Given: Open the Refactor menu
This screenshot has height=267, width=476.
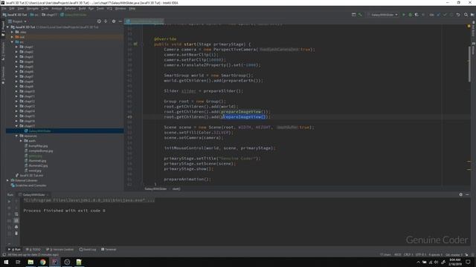Looking at the screenshot, I should pyautogui.click(x=70, y=8).
